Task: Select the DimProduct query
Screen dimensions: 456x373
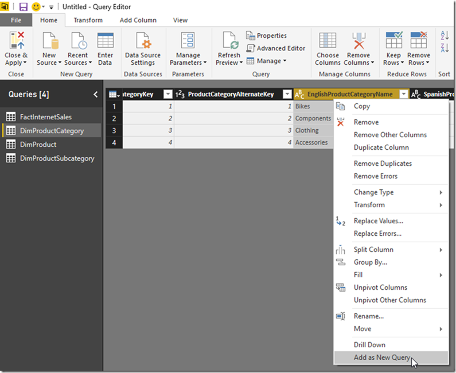Action: [52, 144]
